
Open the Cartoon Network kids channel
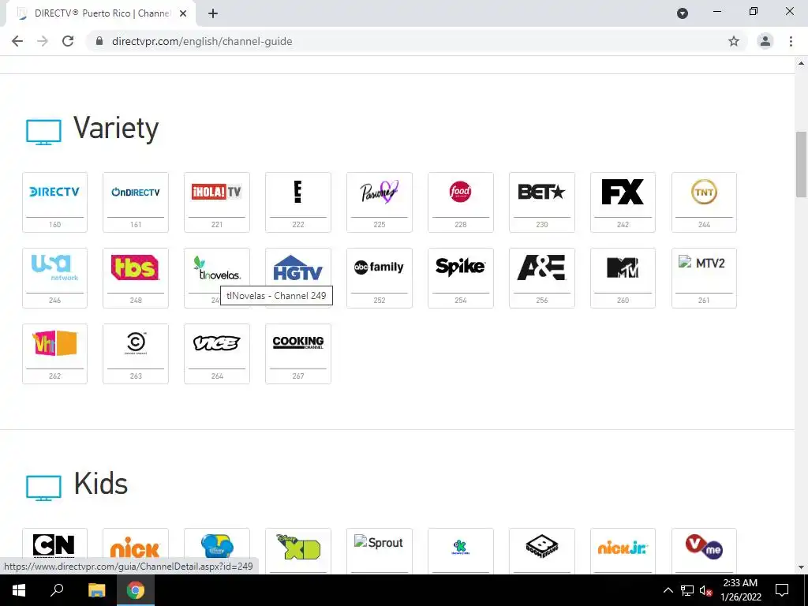click(x=54, y=550)
